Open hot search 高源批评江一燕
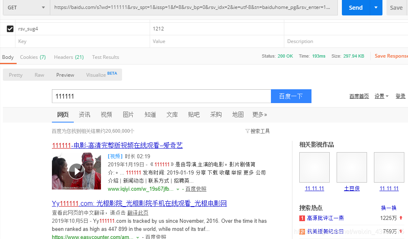 click(x=325, y=218)
